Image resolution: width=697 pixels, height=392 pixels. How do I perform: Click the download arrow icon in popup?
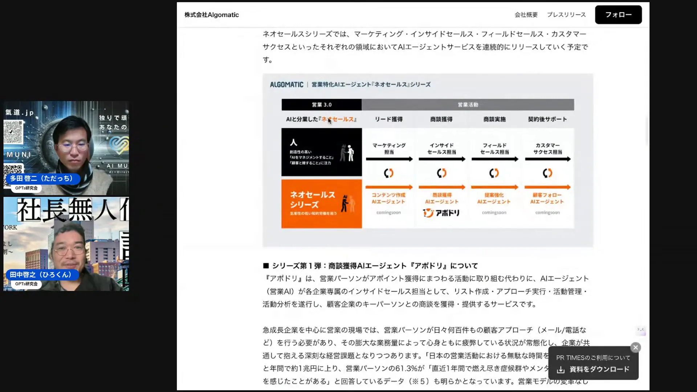point(561,369)
